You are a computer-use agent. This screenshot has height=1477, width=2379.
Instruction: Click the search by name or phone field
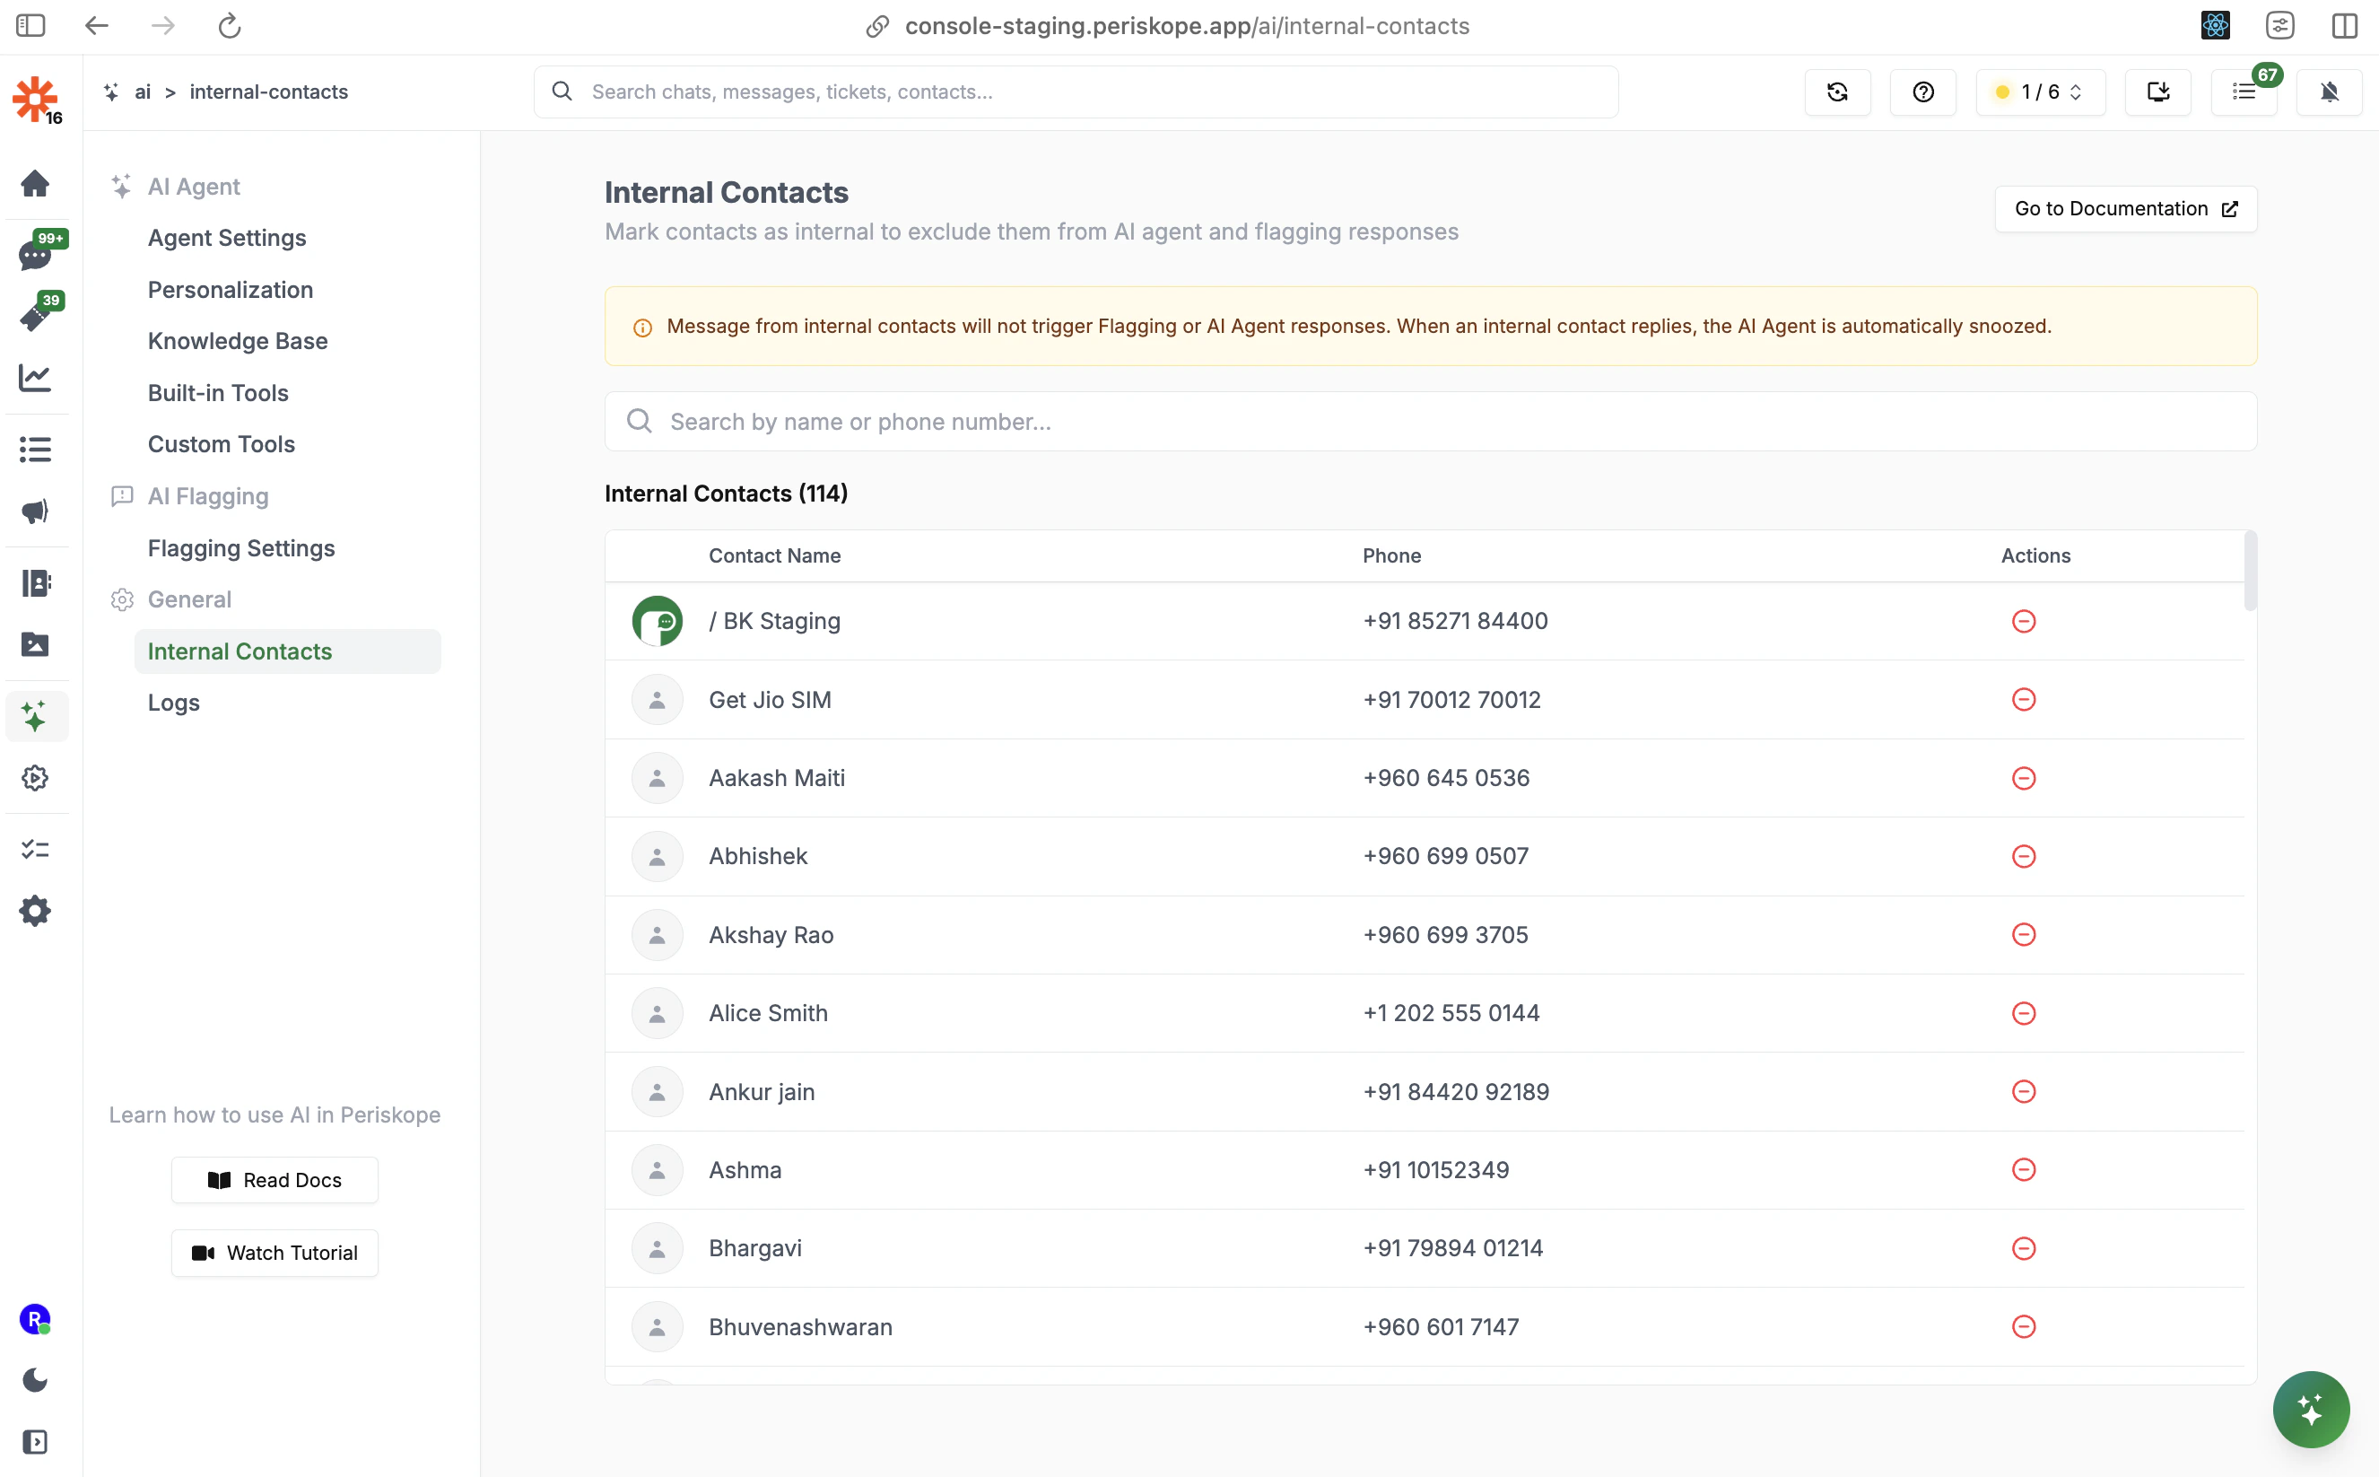(1172, 421)
